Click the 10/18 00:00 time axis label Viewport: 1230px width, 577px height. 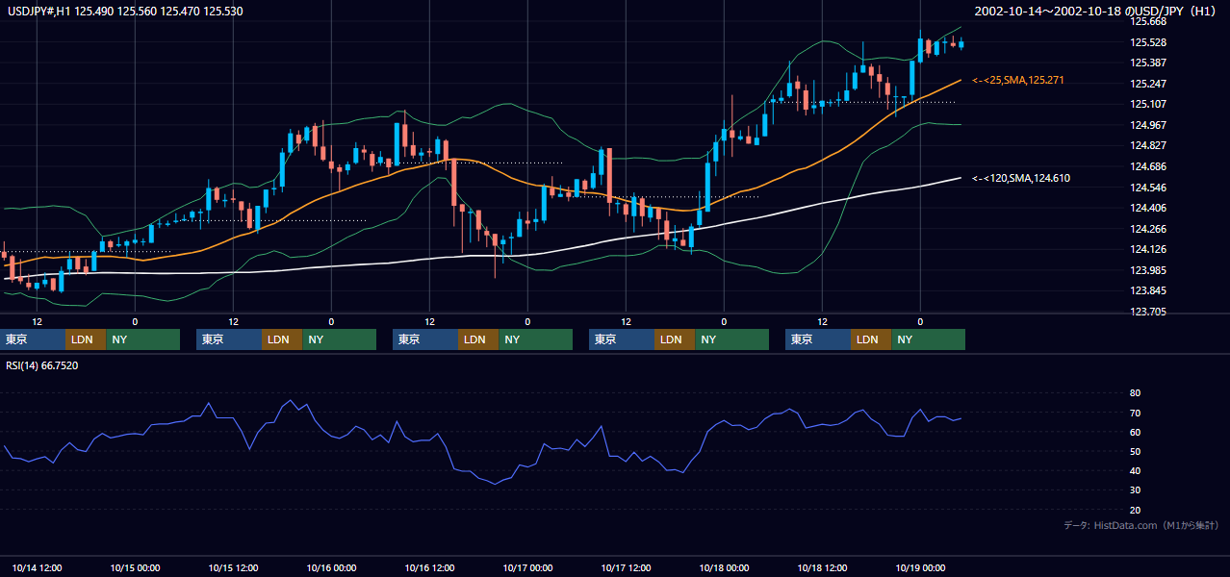tap(724, 568)
